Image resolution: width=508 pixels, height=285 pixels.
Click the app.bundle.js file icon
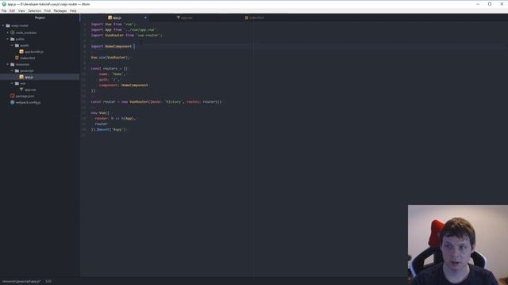[21, 51]
